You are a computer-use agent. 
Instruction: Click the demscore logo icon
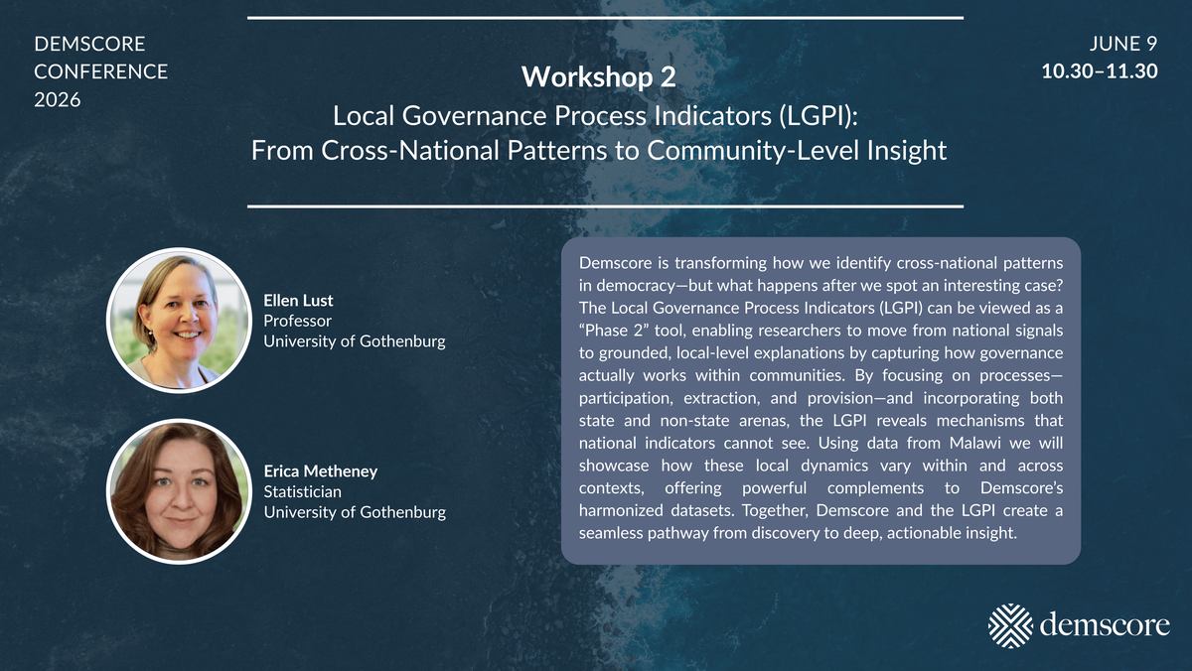pos(1010,624)
